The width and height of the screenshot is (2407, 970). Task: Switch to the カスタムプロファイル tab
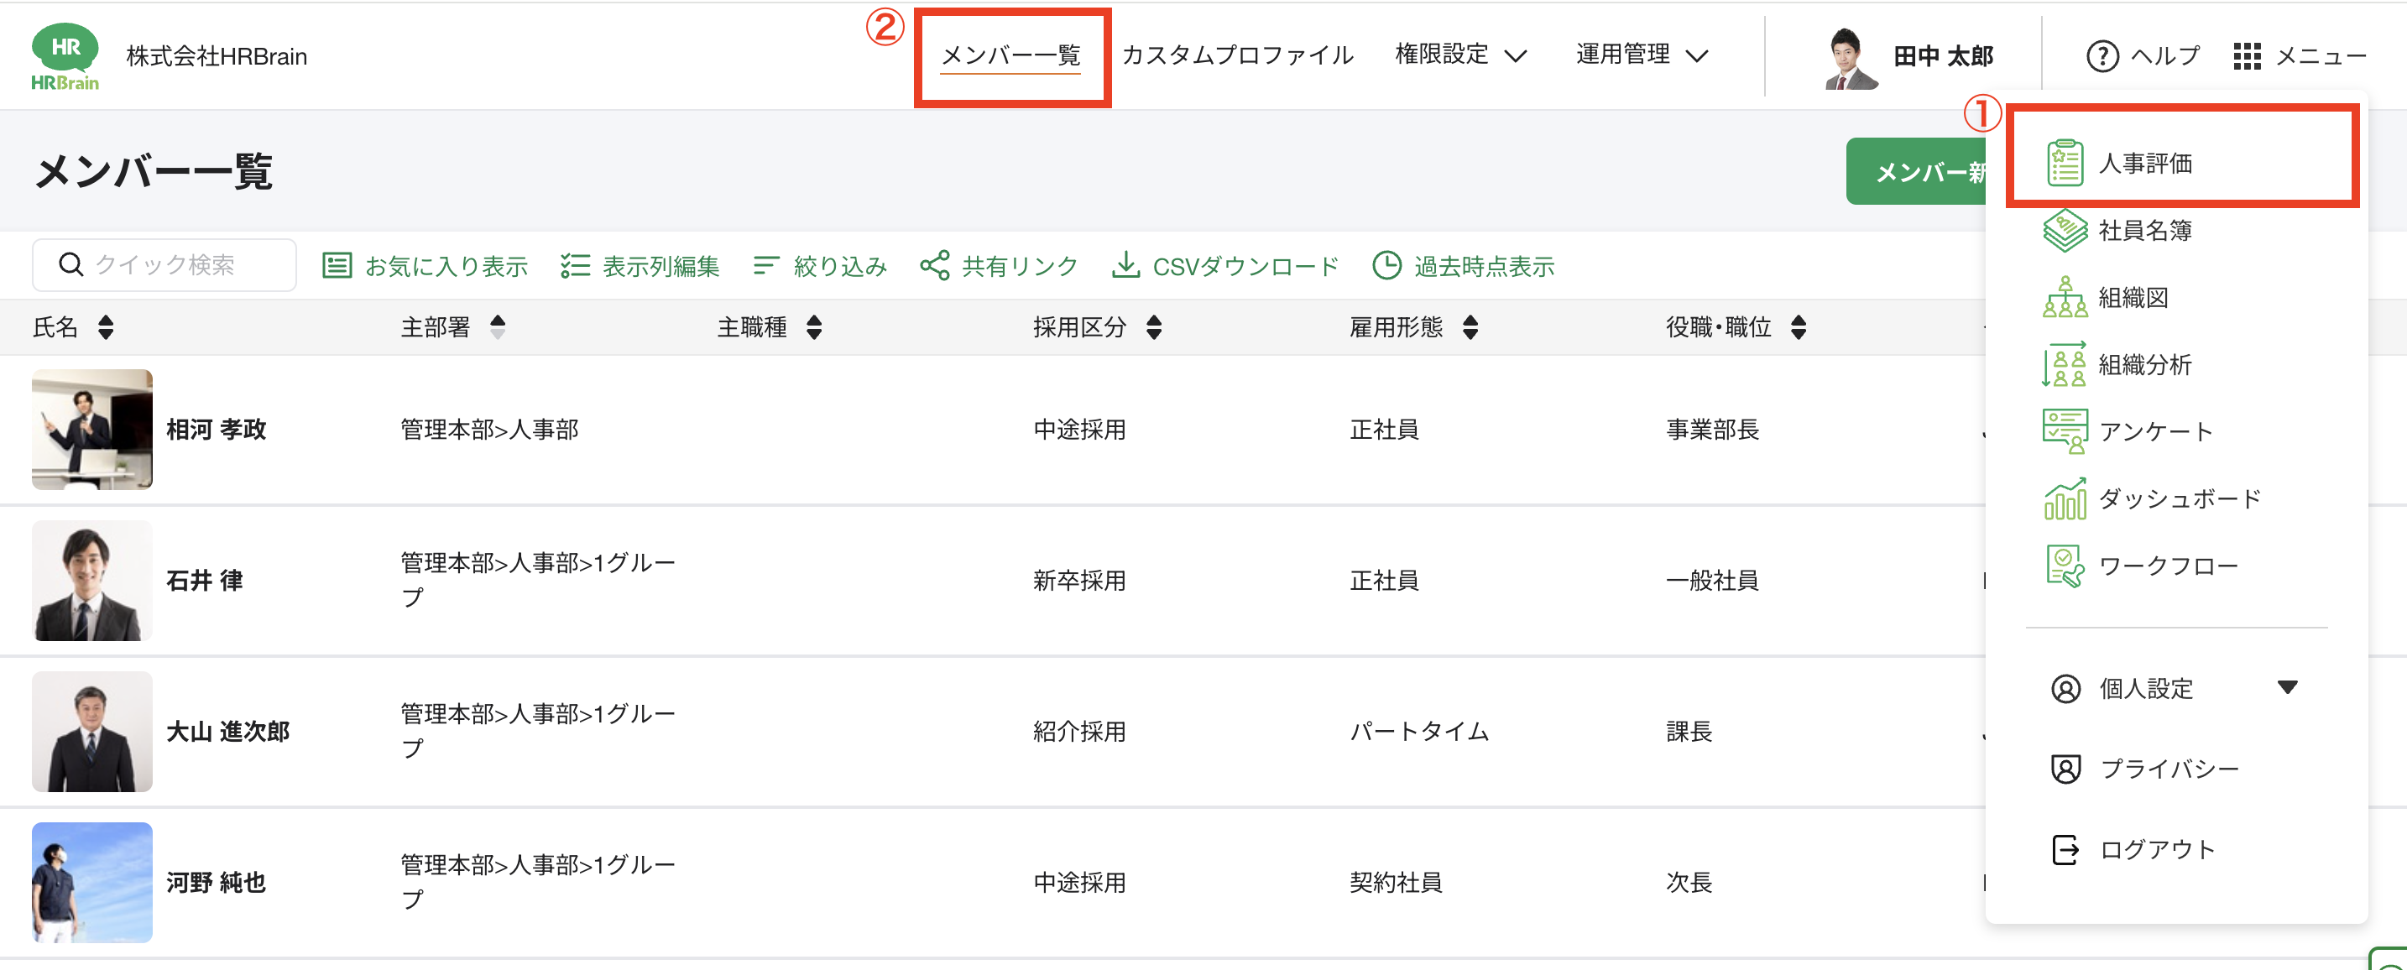[1237, 55]
